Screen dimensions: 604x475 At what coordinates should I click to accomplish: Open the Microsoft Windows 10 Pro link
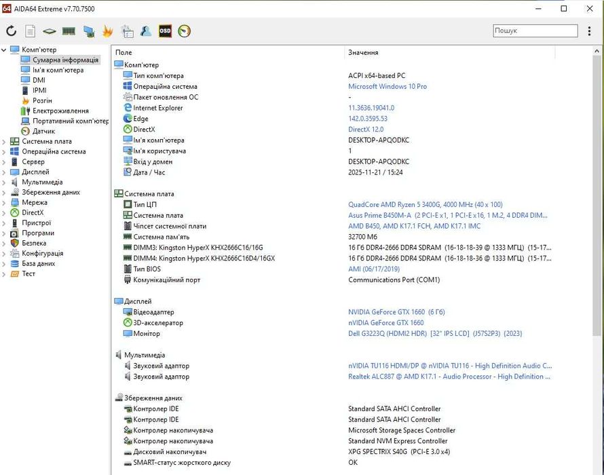click(387, 86)
